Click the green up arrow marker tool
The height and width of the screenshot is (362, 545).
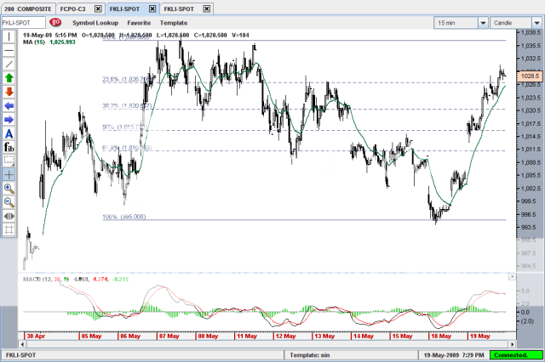tap(9, 77)
